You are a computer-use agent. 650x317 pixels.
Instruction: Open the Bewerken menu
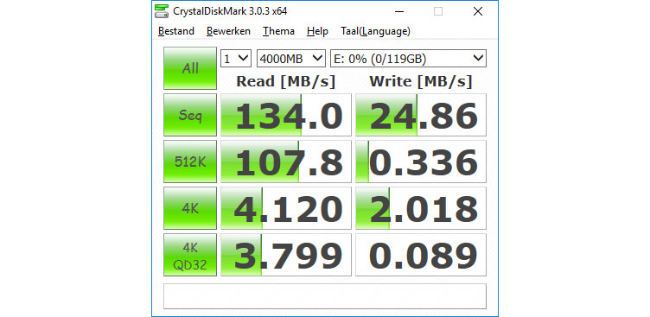(x=228, y=31)
